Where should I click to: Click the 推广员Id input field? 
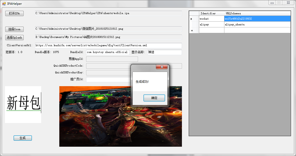(108, 79)
